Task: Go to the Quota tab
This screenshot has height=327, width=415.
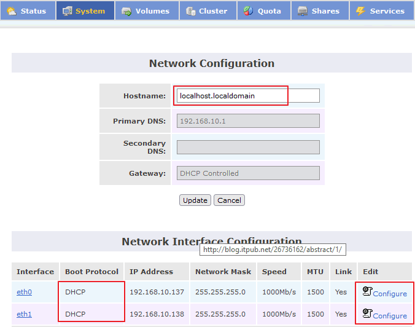Action: click(x=264, y=10)
